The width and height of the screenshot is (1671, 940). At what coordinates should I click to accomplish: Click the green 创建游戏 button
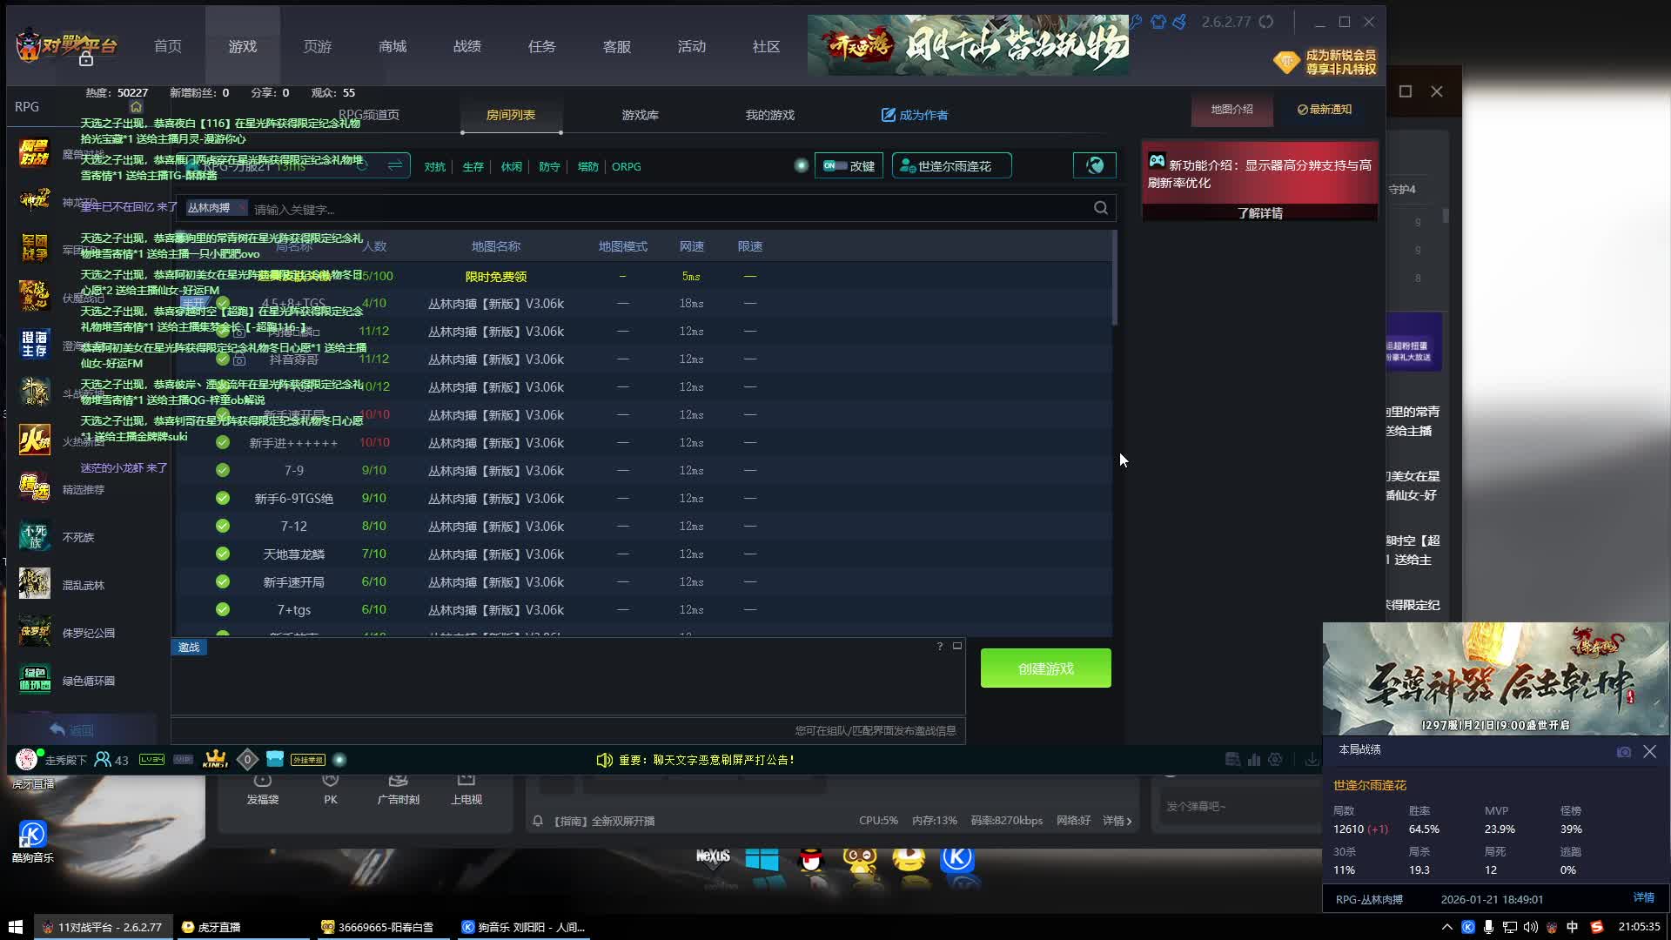[1045, 668]
